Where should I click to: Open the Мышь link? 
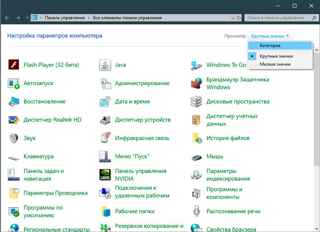coord(215,157)
